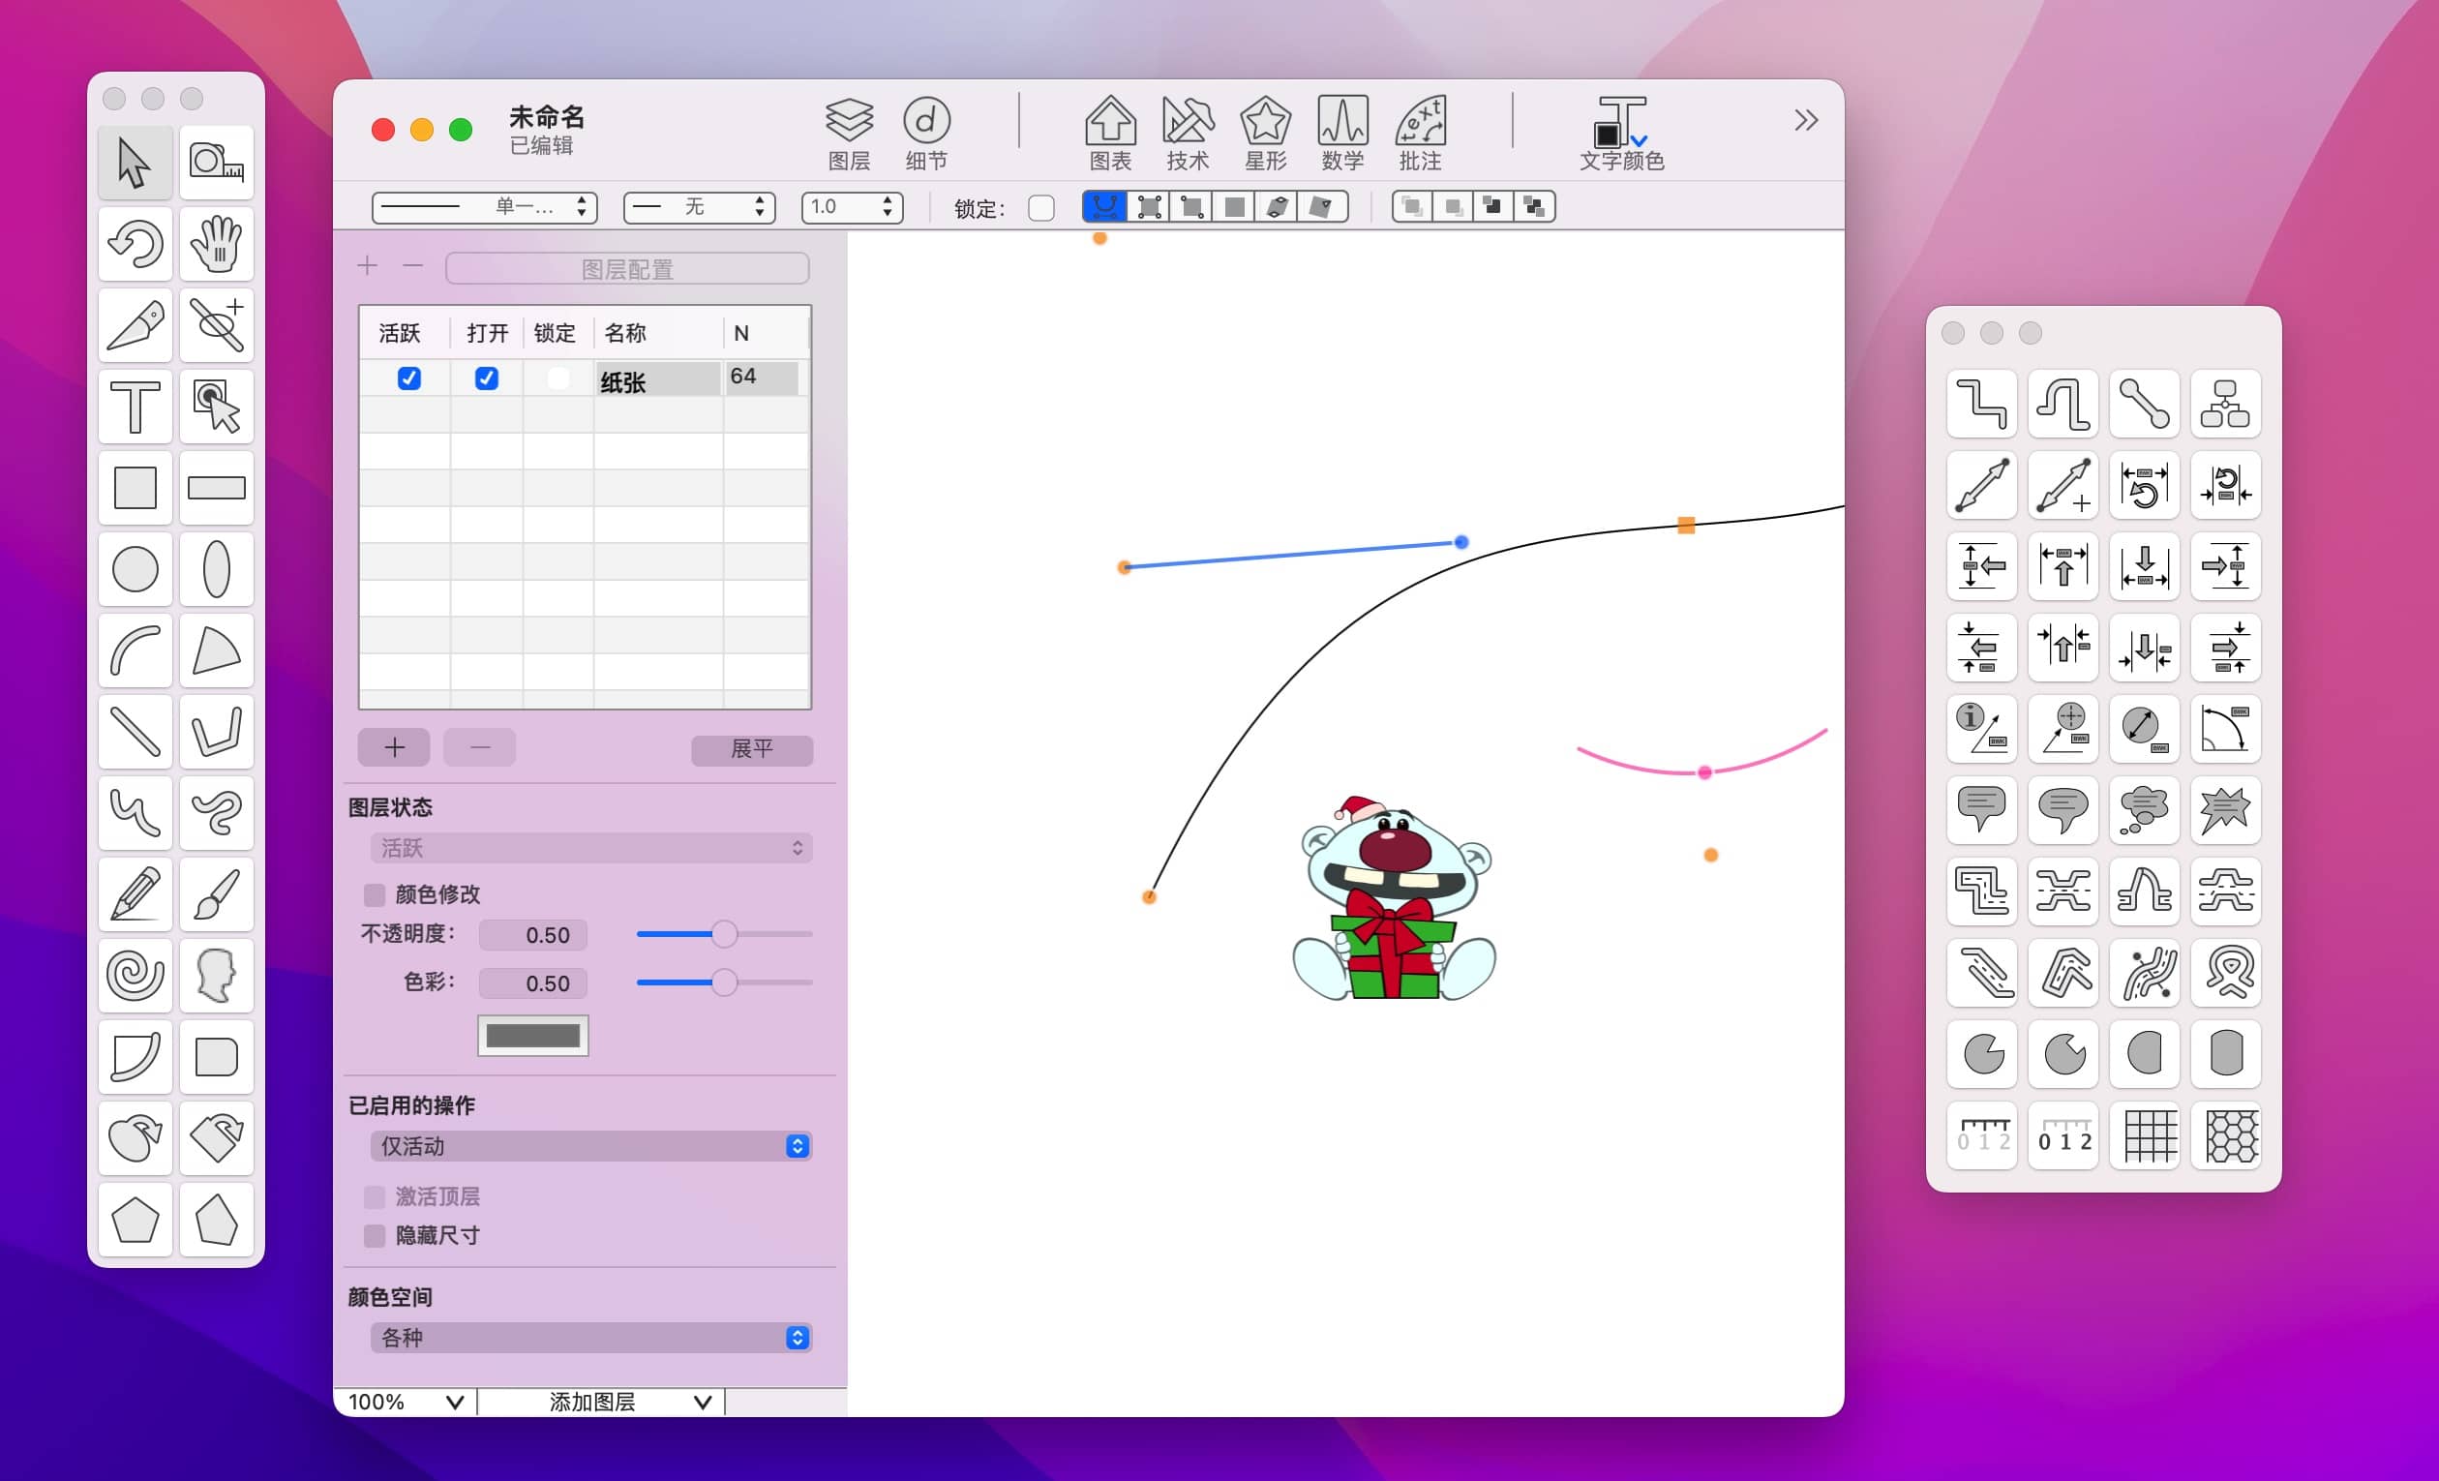This screenshot has height=1481, width=2439.
Task: Select the straight line tool
Action: click(x=135, y=732)
